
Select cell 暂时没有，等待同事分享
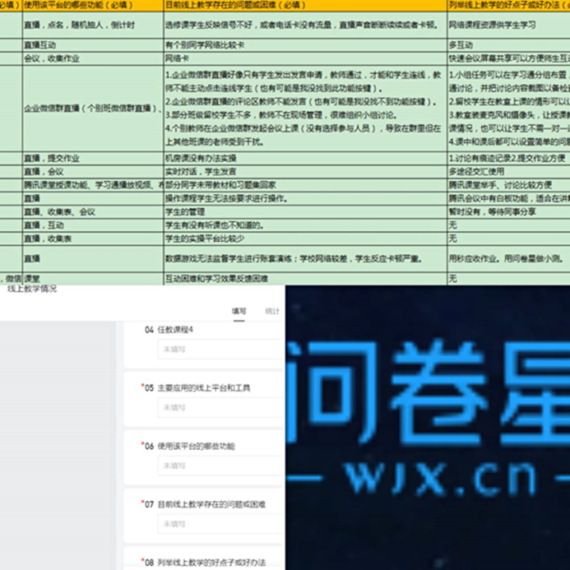[508, 212]
